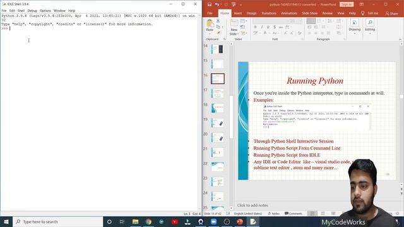
Task: Open PowerPoint File backstage tab
Action: (x=210, y=13)
